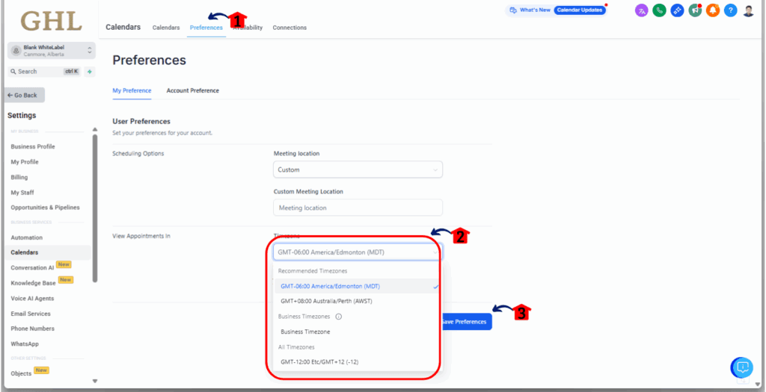Viewport: 766px width, 392px height.
Task: Open the megaphone announcements icon
Action: point(695,10)
